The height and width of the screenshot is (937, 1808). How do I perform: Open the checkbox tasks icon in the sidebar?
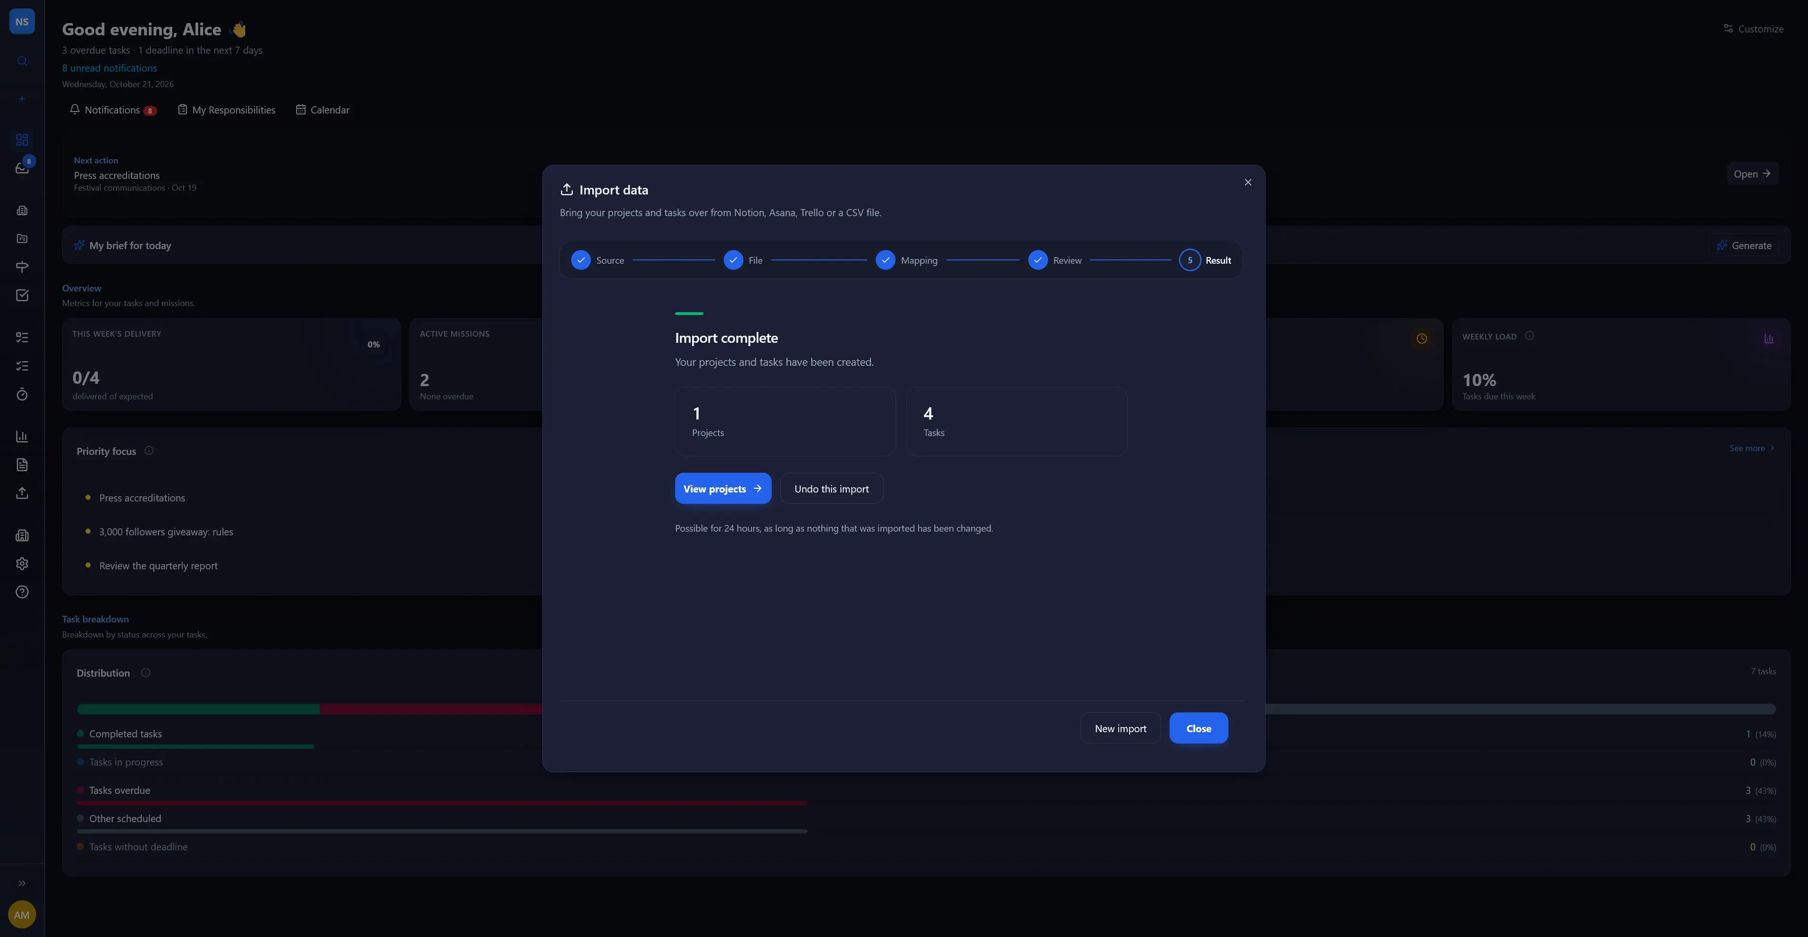click(x=22, y=296)
